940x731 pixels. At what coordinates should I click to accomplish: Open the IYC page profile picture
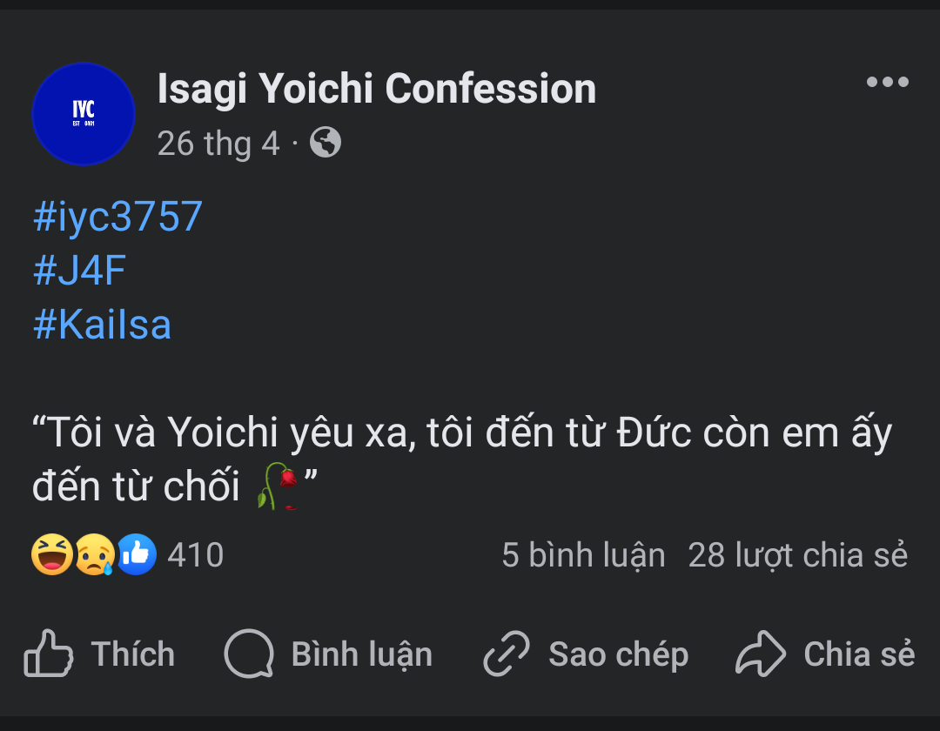[84, 114]
